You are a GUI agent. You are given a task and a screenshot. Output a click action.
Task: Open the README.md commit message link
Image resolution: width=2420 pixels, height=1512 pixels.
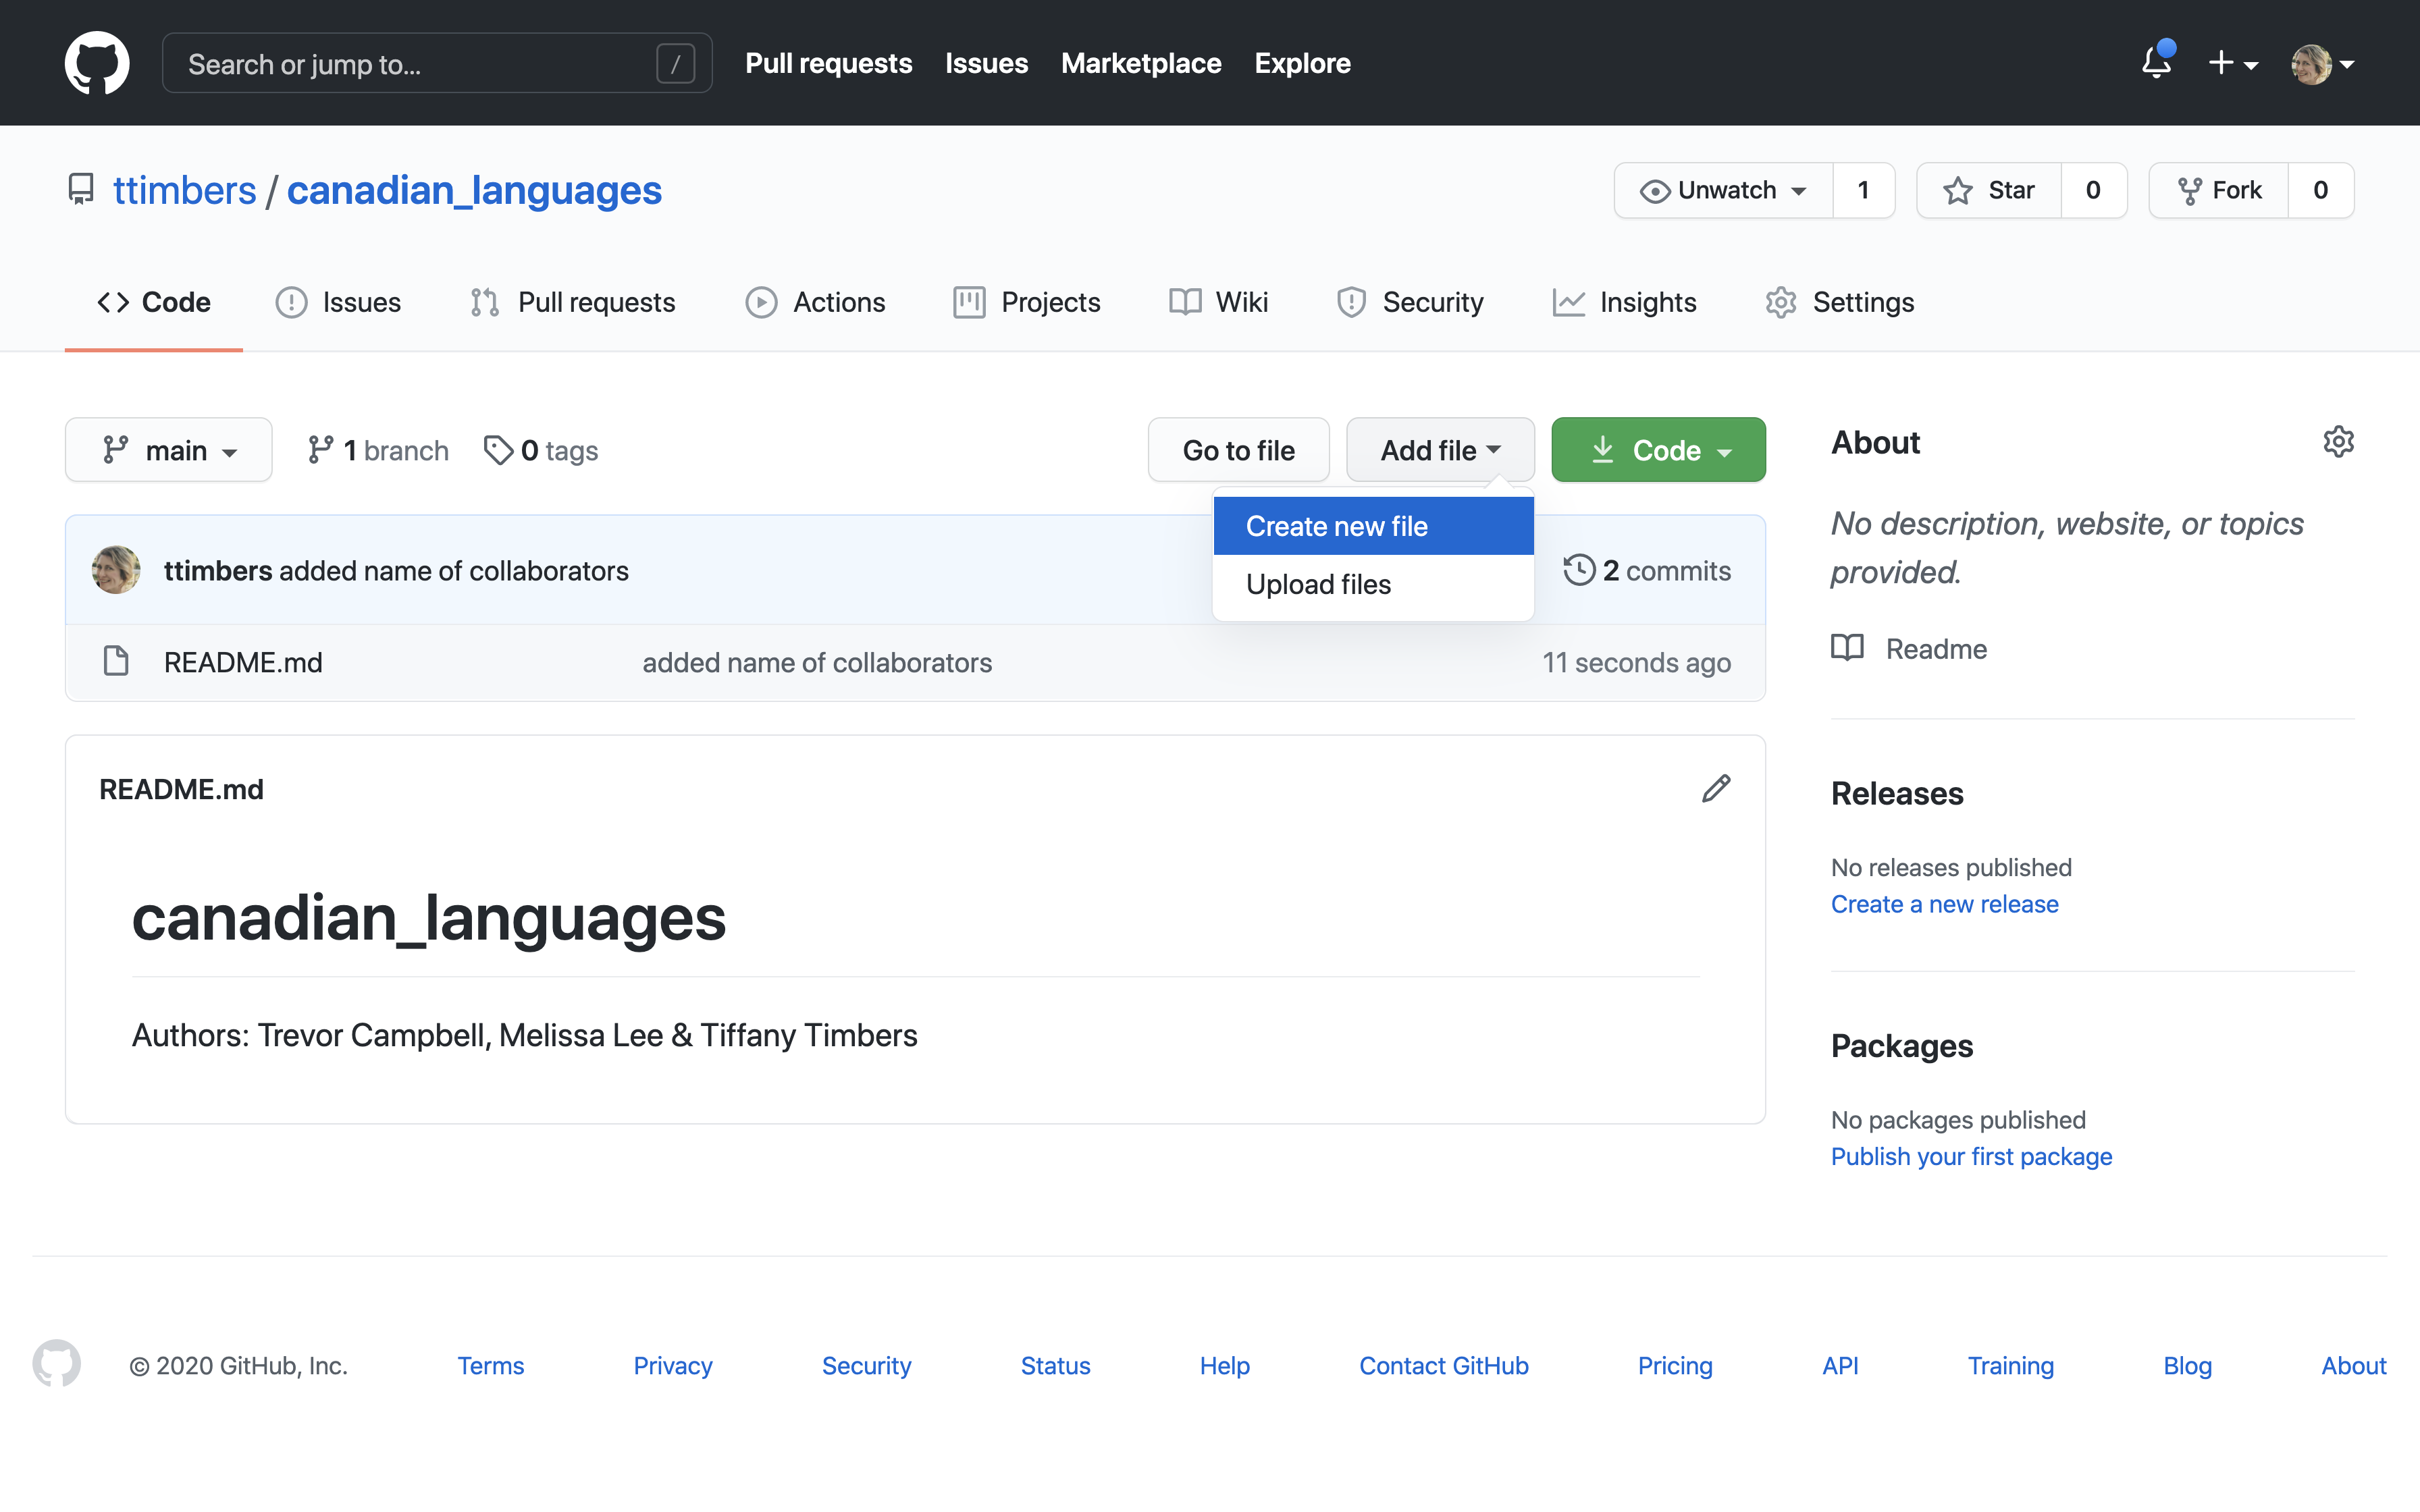[817, 662]
